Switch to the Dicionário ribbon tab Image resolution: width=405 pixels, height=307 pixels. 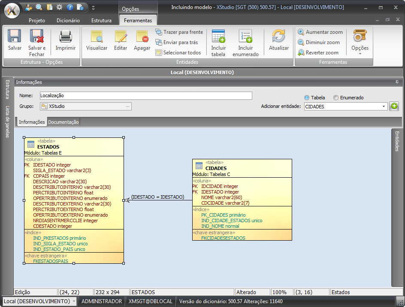point(68,20)
